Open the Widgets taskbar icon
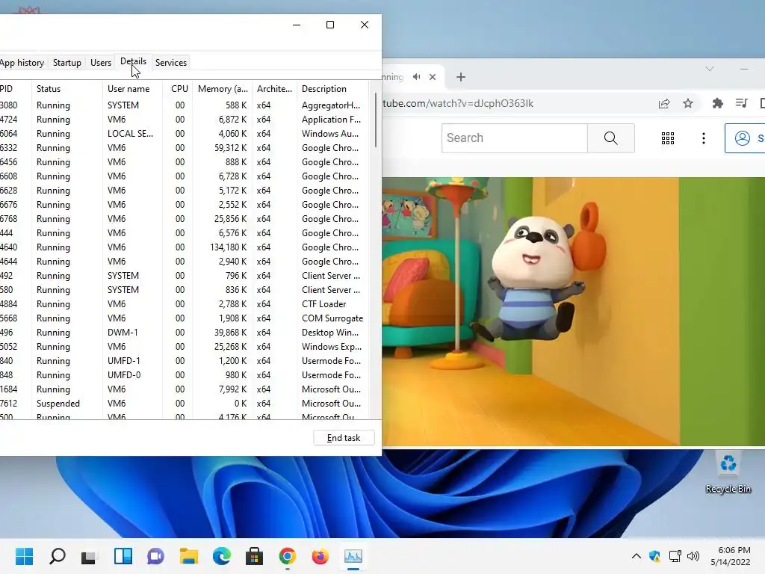The image size is (765, 574). 123,556
